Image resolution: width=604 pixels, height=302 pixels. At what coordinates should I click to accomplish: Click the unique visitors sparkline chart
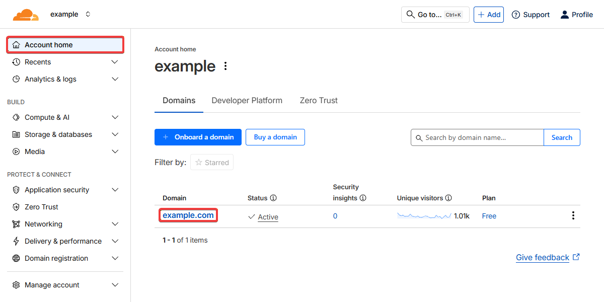pos(424,216)
